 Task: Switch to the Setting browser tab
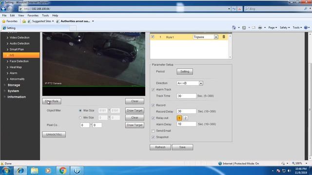pos(36,28)
